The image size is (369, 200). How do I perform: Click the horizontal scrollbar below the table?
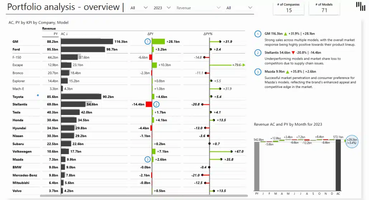point(143,196)
